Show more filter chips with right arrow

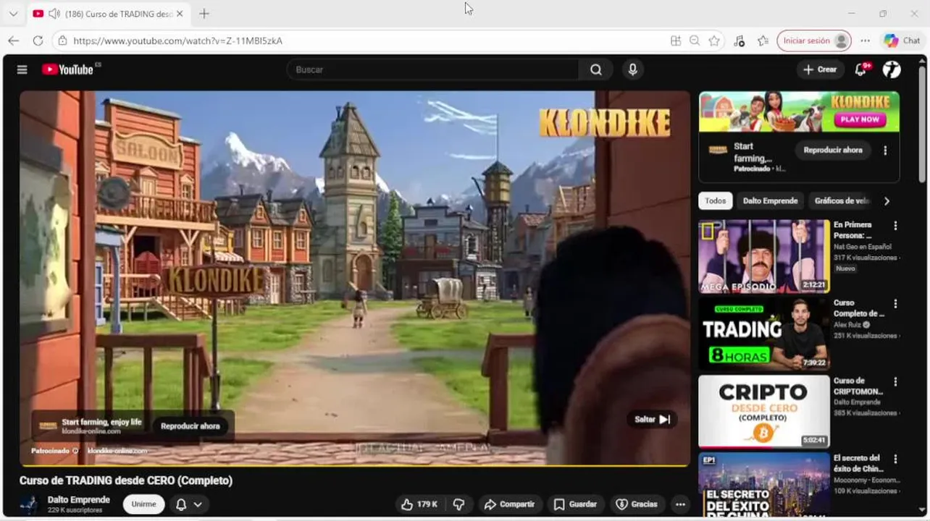point(887,201)
